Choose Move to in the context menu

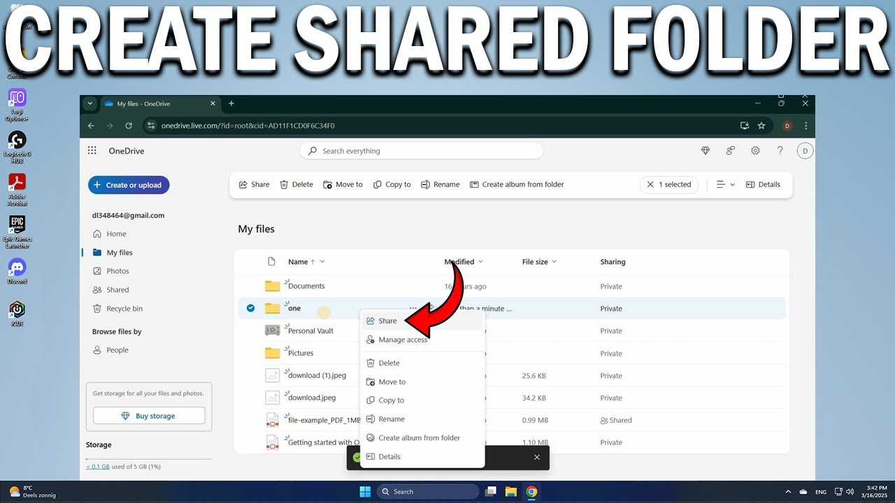[422, 382]
